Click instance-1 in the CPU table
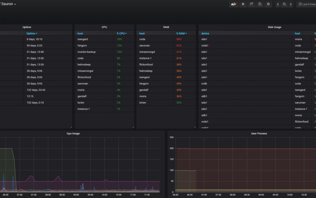 pyautogui.click(x=83, y=109)
